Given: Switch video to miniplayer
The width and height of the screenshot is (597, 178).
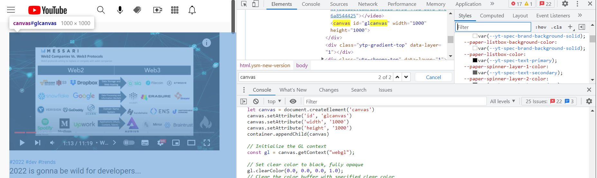Looking at the screenshot, I should coord(176,143).
